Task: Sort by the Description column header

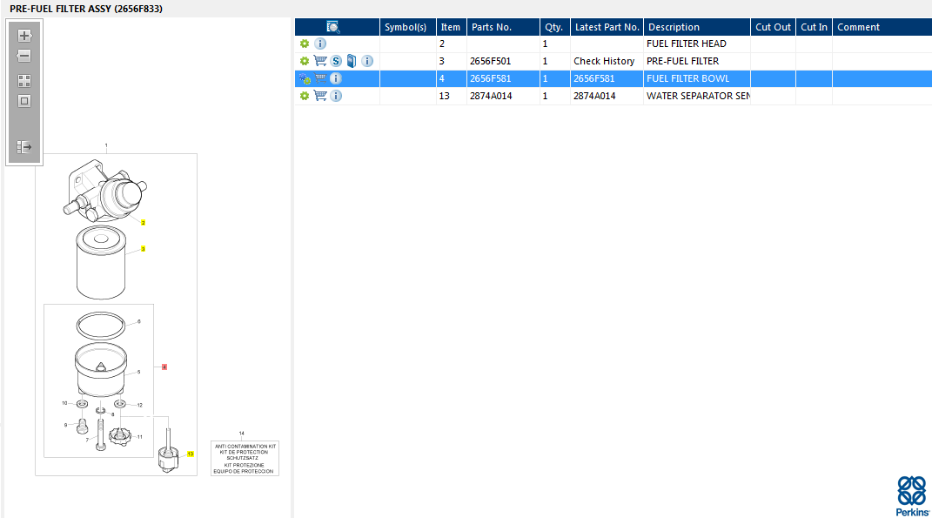Action: pyautogui.click(x=697, y=27)
